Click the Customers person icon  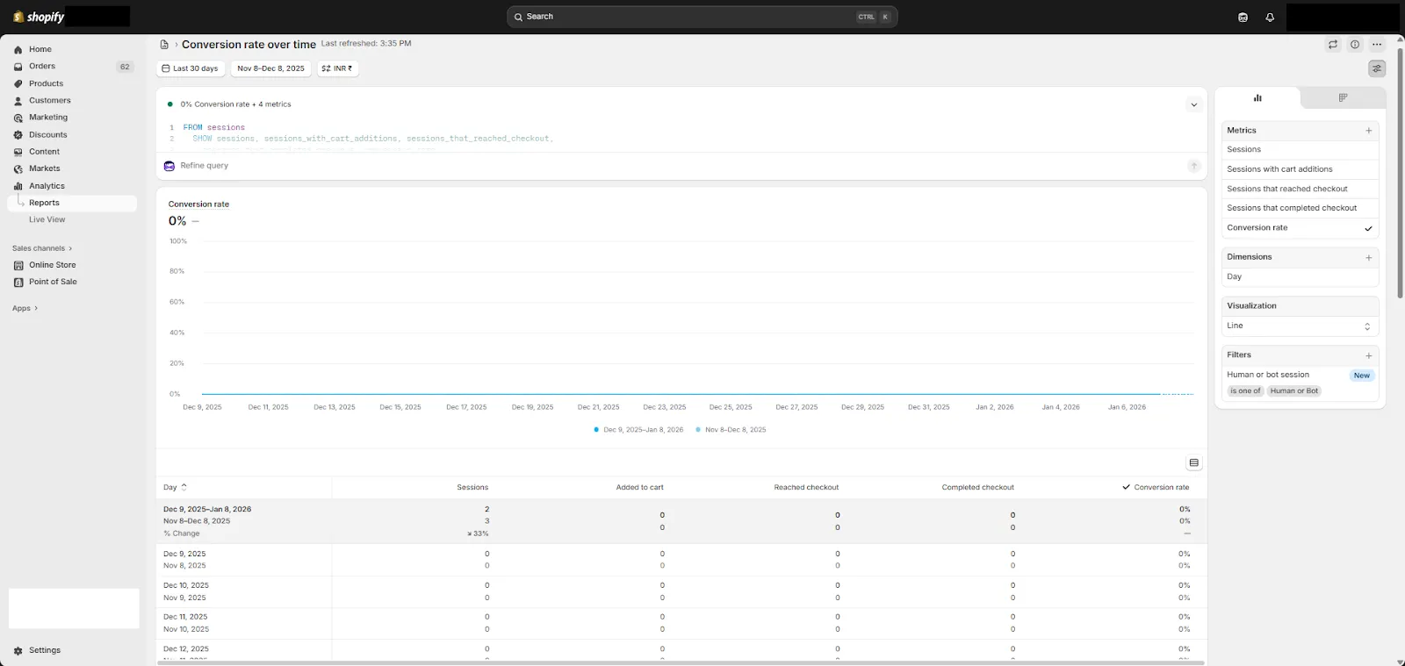click(x=18, y=101)
